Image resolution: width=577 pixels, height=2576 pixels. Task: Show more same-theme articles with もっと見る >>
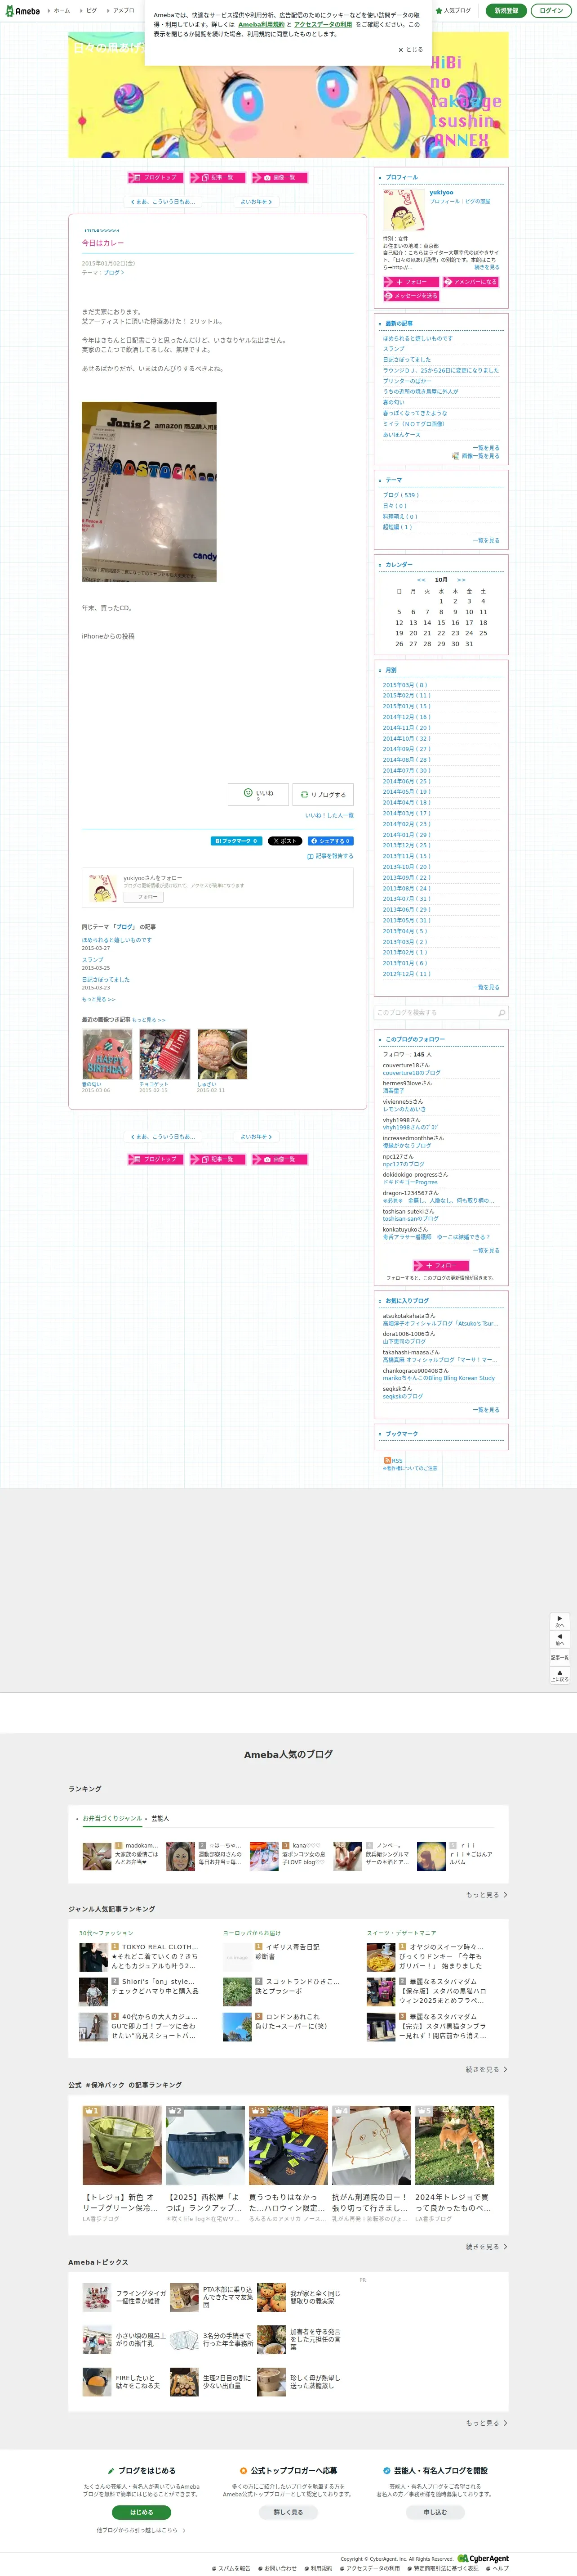coord(99,999)
